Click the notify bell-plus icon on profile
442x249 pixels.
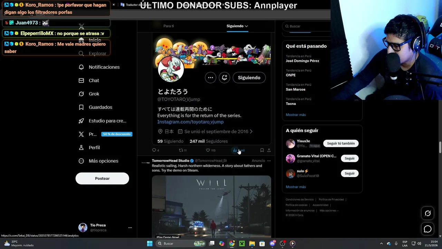click(x=224, y=77)
